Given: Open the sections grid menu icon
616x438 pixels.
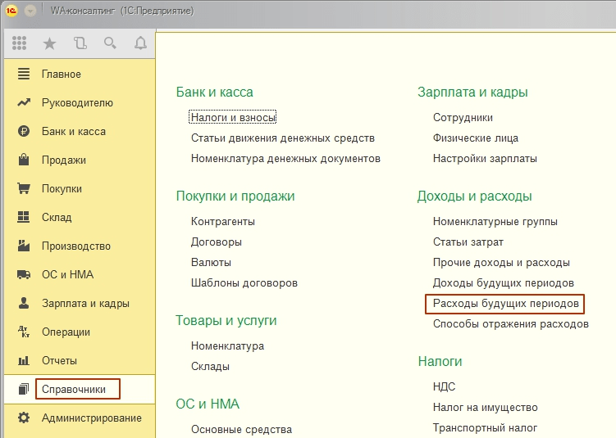Looking at the screenshot, I should coord(19,43).
